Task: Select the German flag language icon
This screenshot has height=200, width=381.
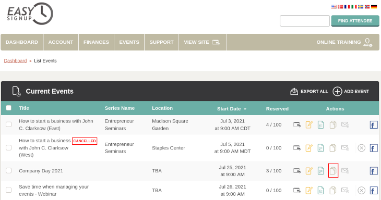Action: (374, 7)
